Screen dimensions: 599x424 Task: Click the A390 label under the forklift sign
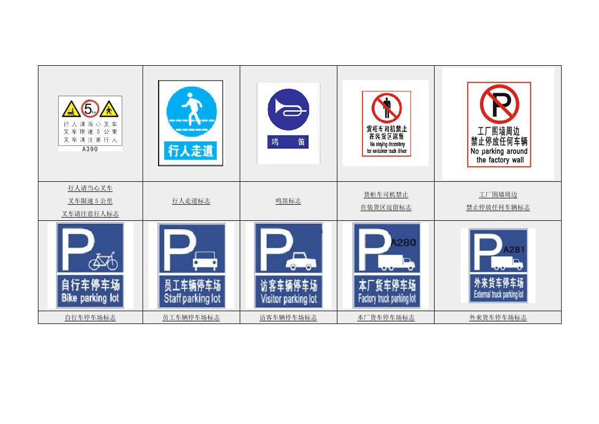click(x=90, y=149)
